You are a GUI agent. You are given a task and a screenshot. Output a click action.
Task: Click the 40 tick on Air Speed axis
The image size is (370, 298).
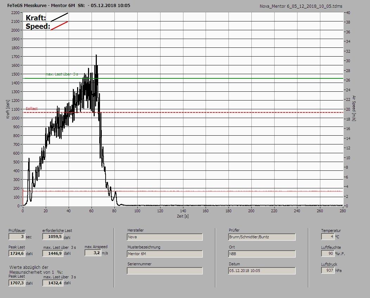(x=348, y=13)
